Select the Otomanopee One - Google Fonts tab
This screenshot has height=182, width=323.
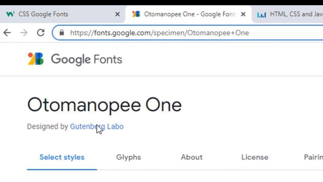188,14
